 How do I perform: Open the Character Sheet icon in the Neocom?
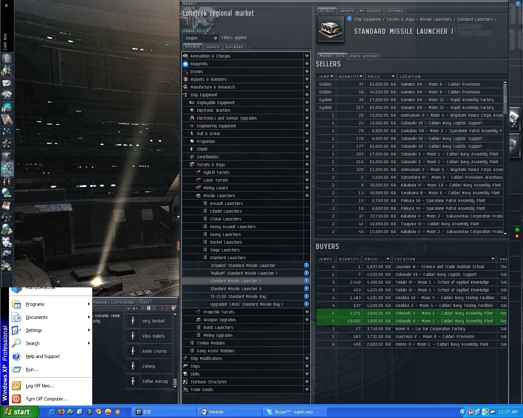coord(7,58)
